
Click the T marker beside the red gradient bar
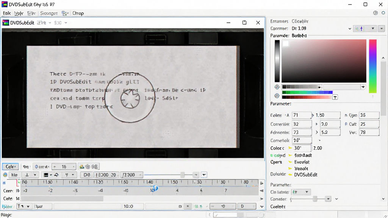[x=335, y=97]
